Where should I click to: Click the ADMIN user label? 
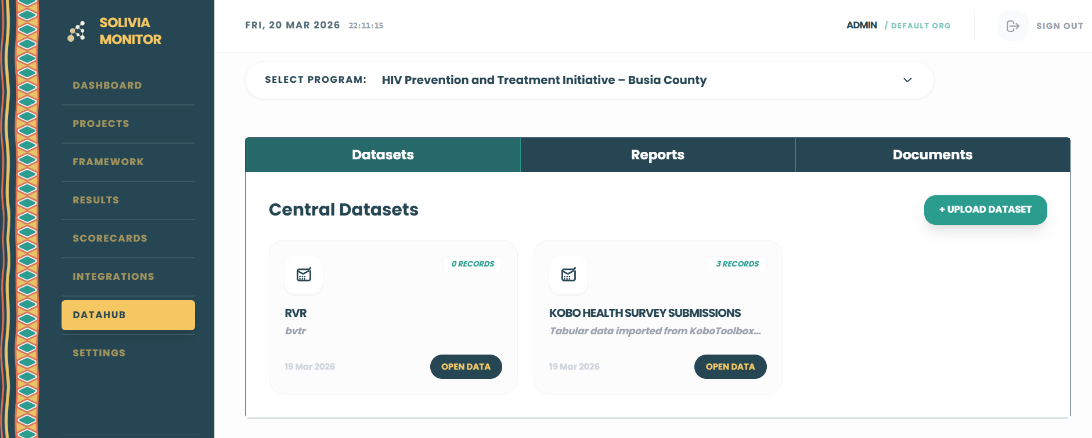(862, 25)
